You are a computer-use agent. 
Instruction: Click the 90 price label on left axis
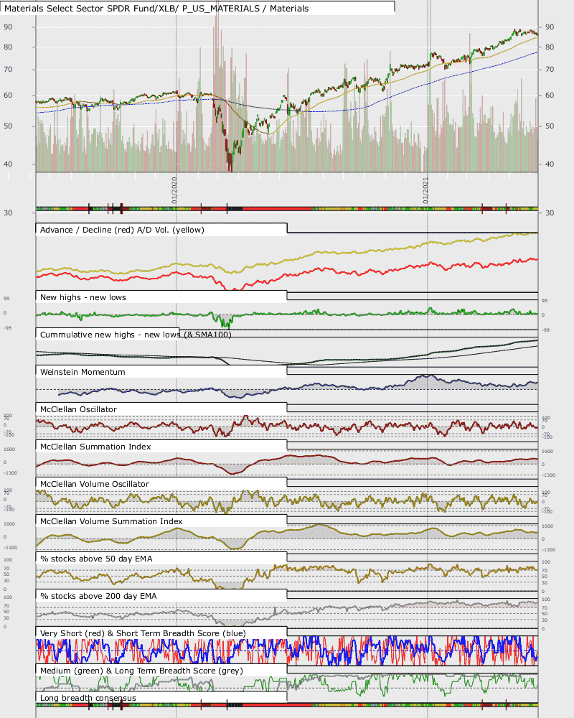coord(8,27)
